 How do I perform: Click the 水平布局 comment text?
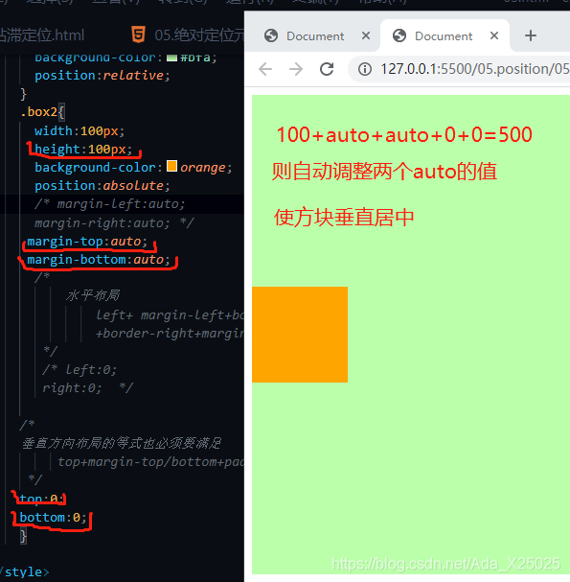(93, 296)
